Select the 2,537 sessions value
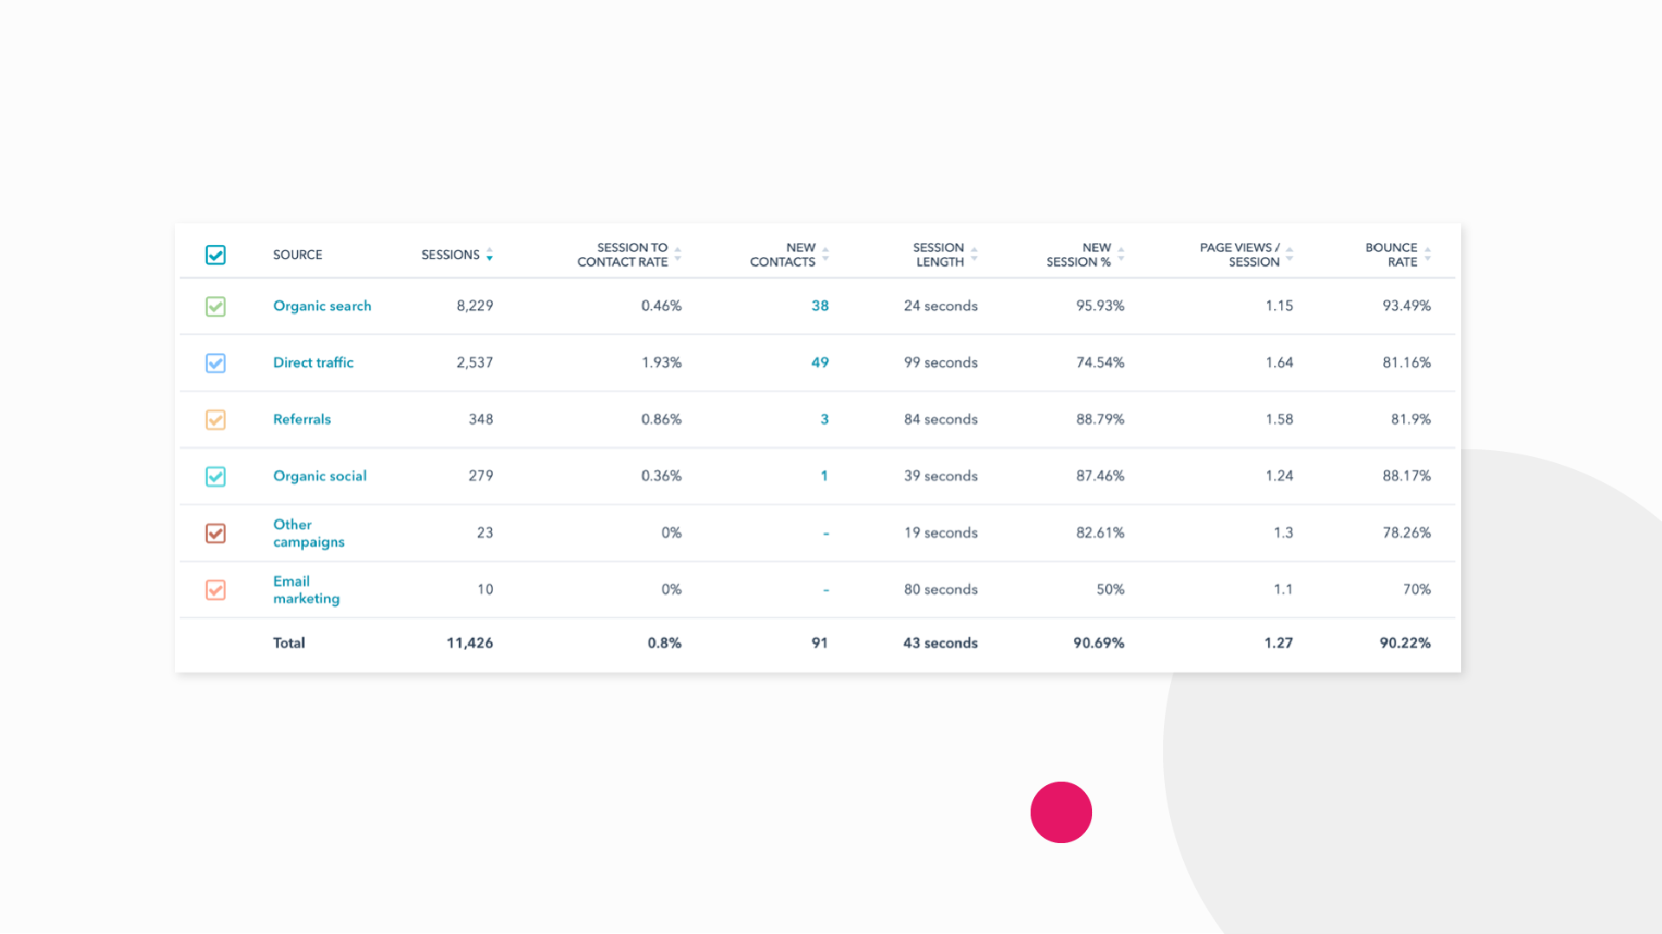The width and height of the screenshot is (1662, 934). (475, 363)
